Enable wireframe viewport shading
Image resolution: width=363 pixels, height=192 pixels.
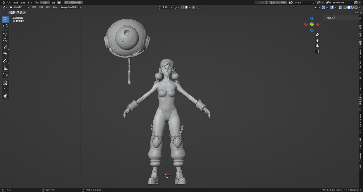[345, 7]
